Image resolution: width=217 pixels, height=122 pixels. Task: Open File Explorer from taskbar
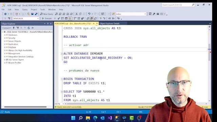(x=88, y=118)
